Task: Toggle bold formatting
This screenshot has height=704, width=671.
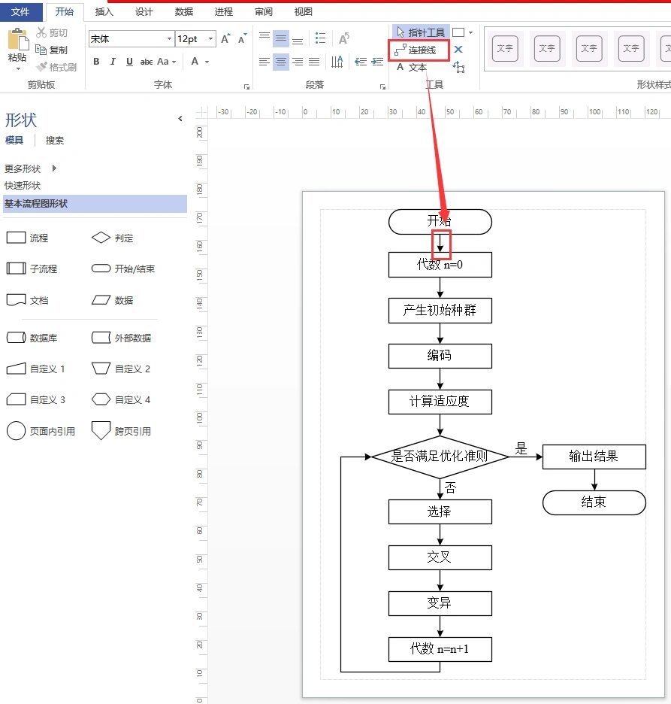Action: click(x=96, y=62)
